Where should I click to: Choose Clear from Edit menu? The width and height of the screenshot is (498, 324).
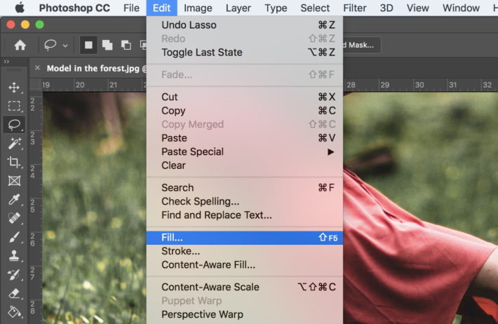click(245, 166)
